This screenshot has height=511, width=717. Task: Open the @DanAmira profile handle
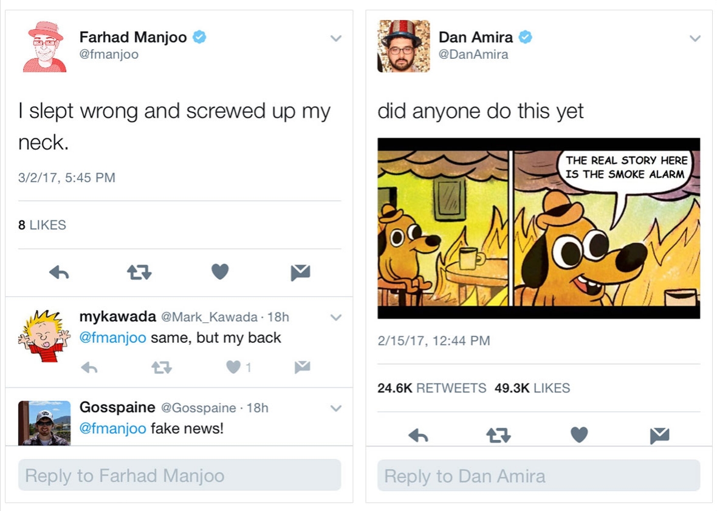(x=473, y=55)
